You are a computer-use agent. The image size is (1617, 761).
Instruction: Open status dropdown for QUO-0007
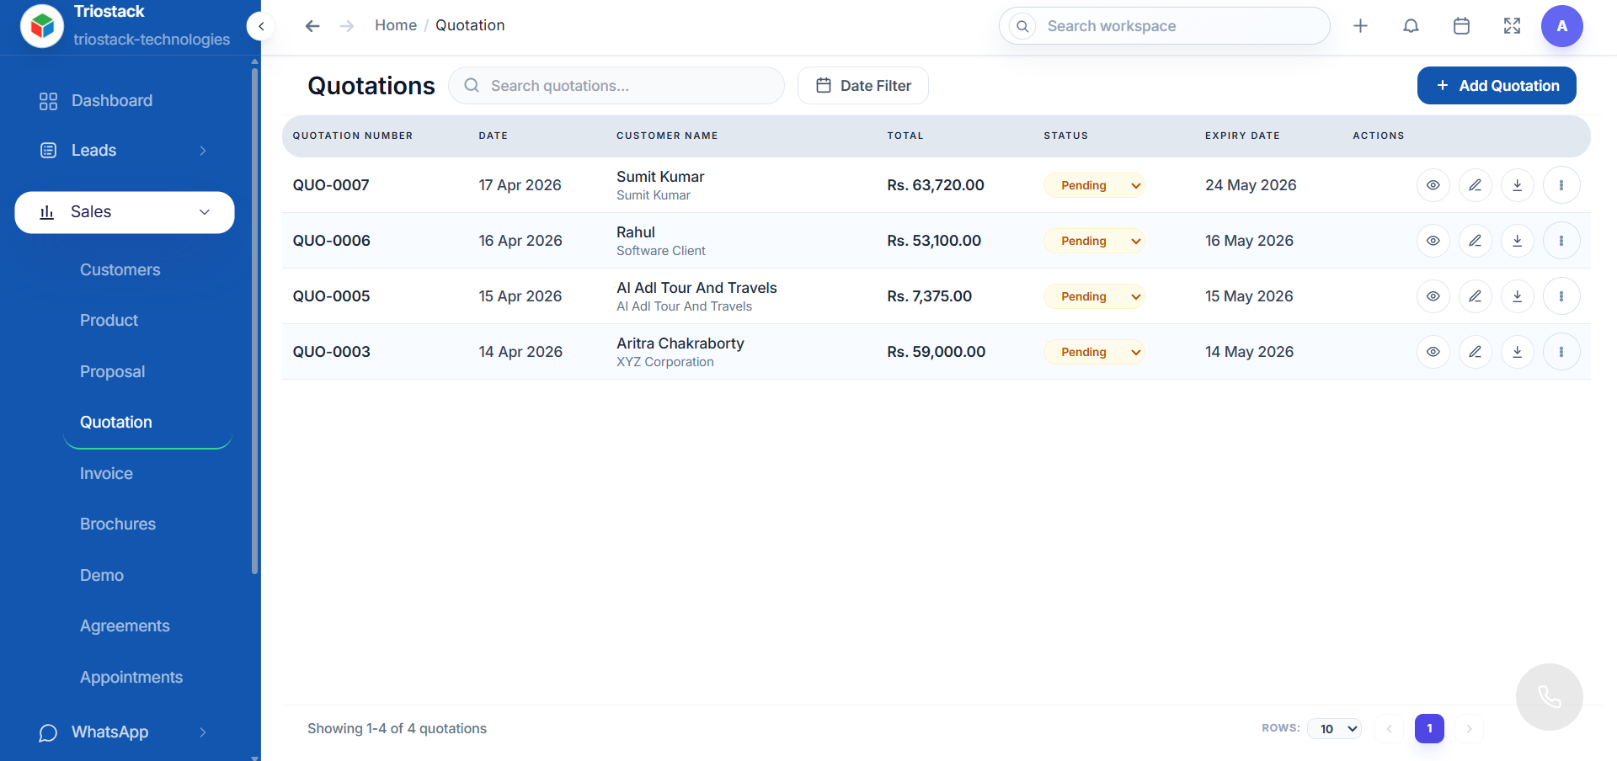1093,185
